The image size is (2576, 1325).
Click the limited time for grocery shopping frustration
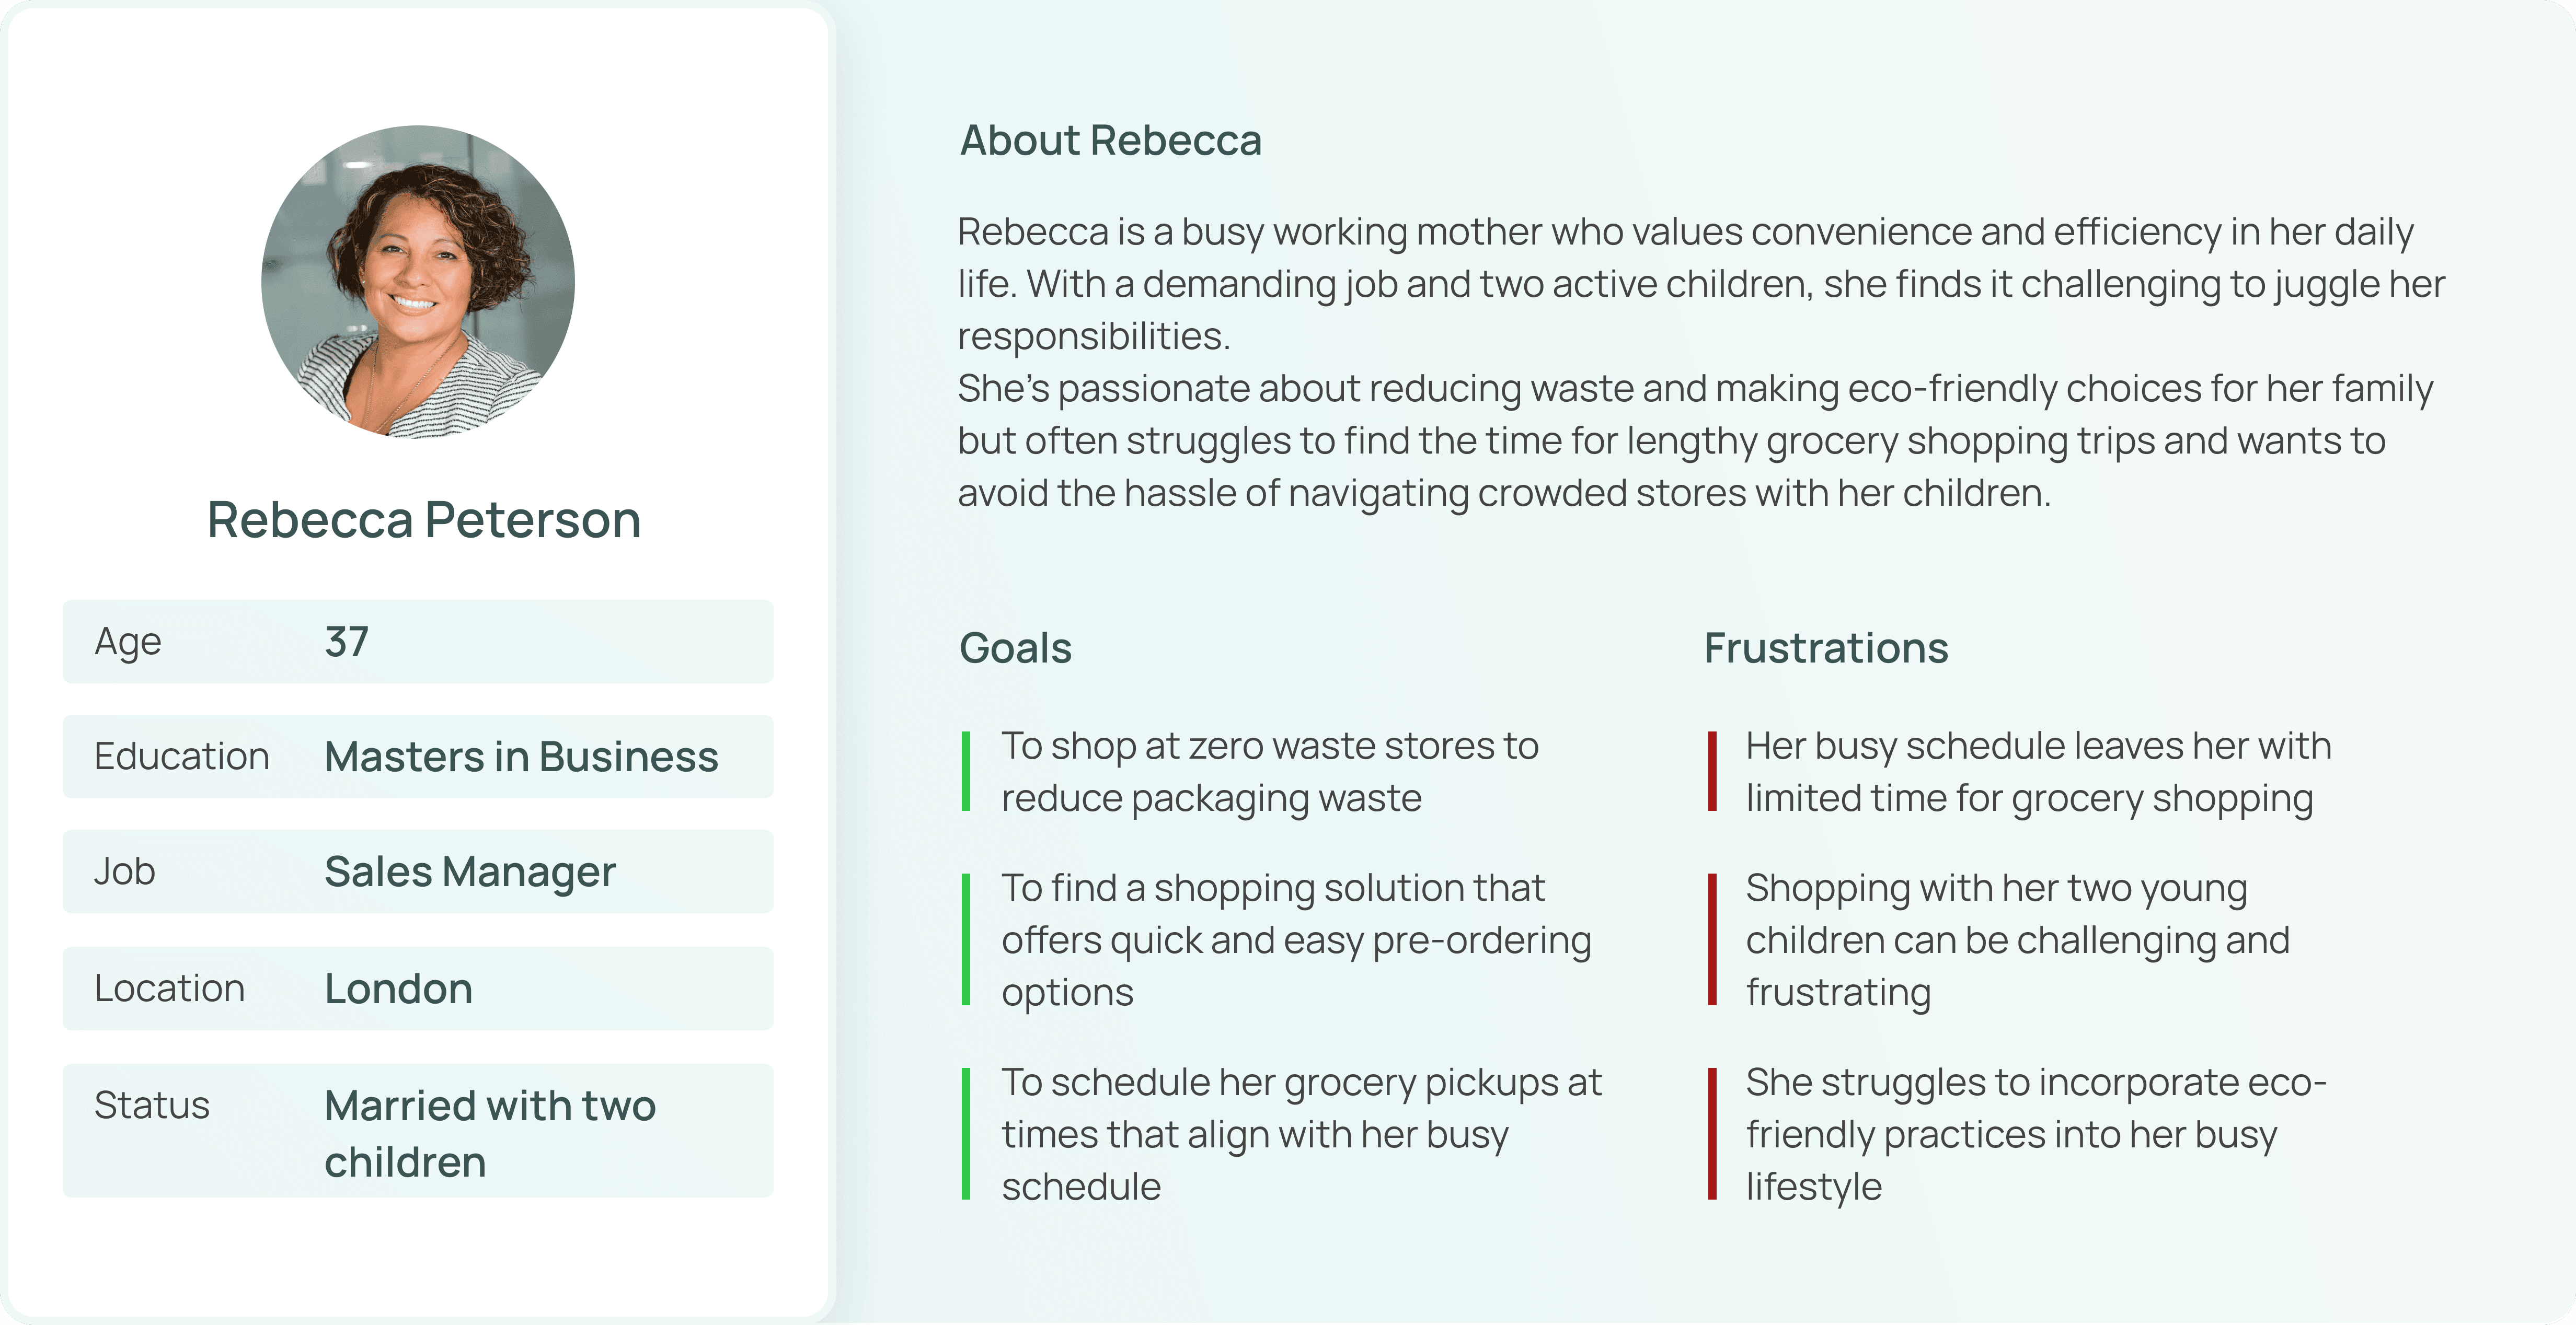pyautogui.click(x=2037, y=771)
